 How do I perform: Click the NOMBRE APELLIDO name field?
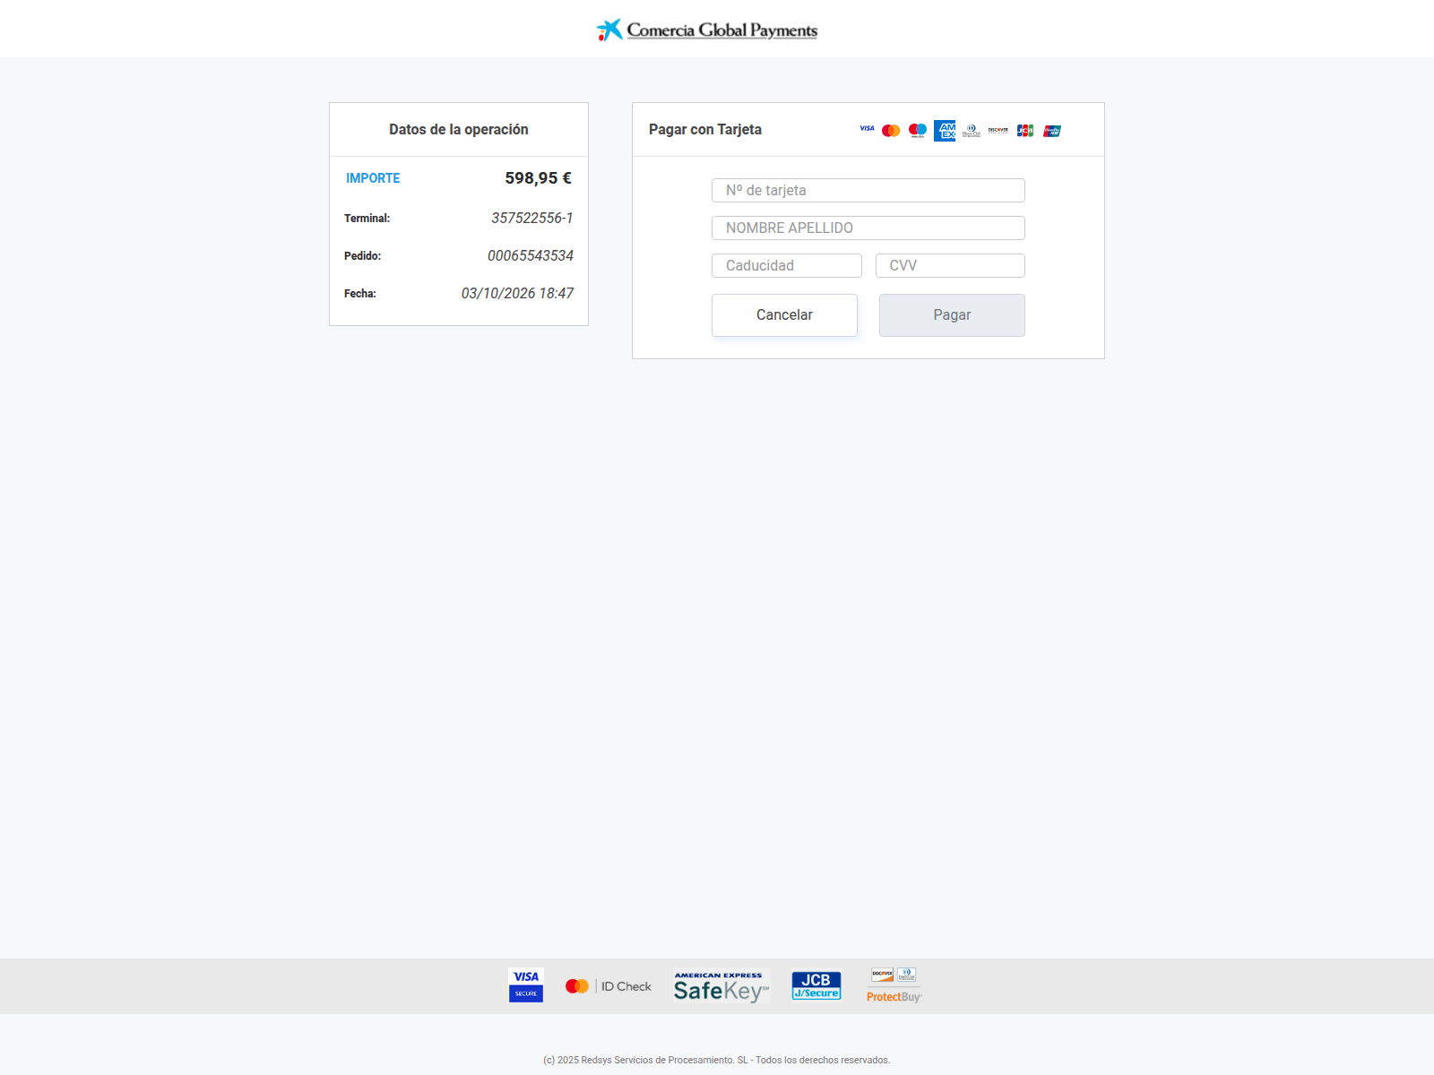[x=868, y=228]
